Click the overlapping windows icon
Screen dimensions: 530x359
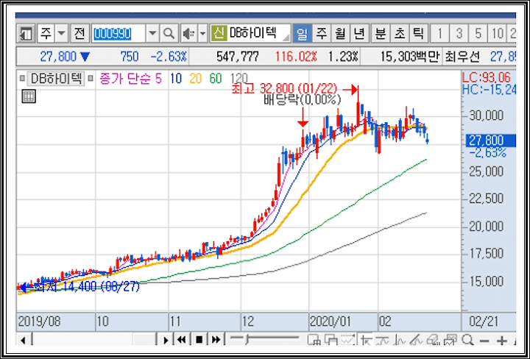pyautogui.click(x=331, y=341)
